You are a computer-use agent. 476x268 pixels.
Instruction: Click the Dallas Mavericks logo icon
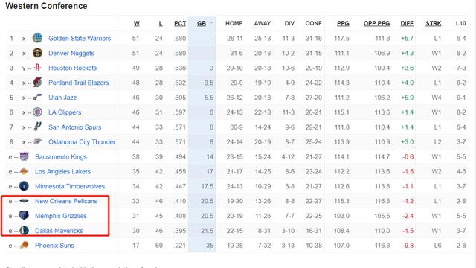(x=24, y=230)
